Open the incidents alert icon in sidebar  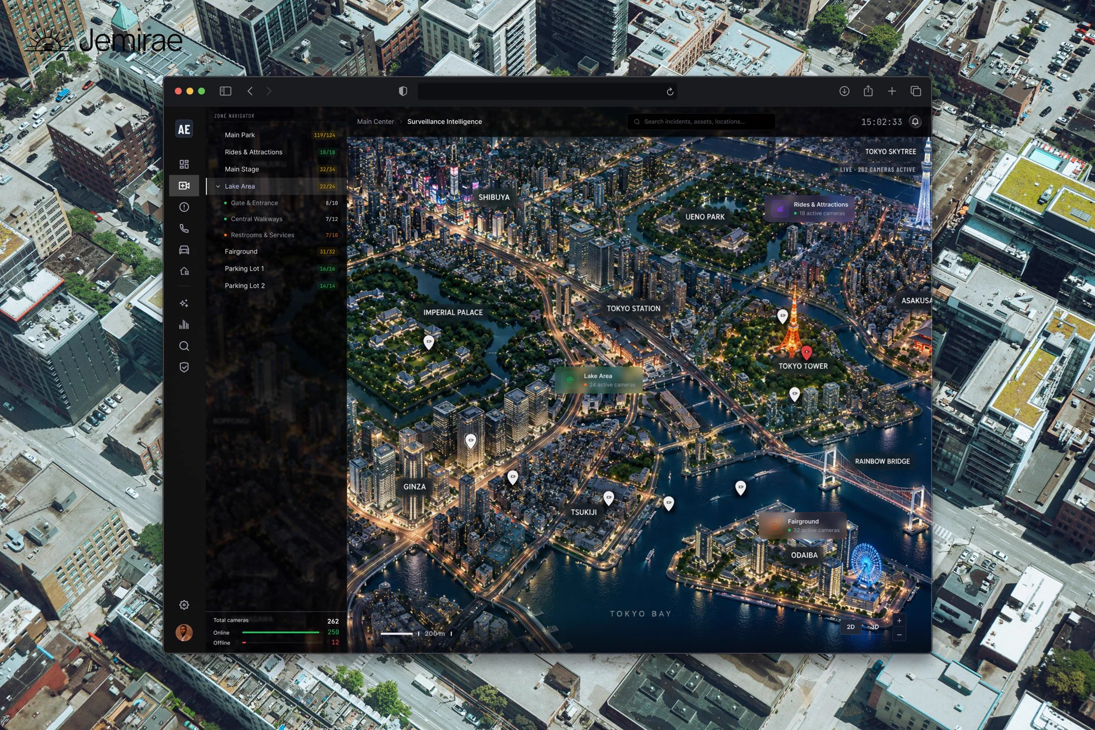pyautogui.click(x=184, y=207)
